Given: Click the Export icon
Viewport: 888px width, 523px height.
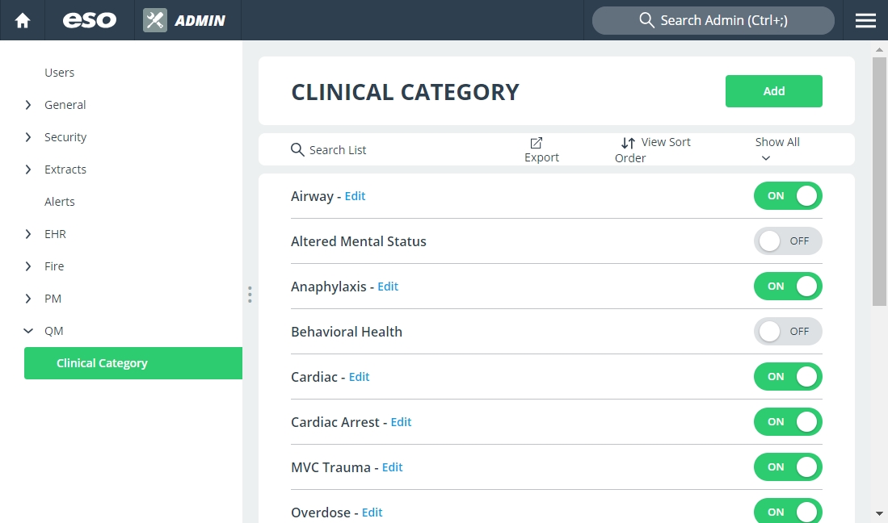Looking at the screenshot, I should pyautogui.click(x=537, y=143).
